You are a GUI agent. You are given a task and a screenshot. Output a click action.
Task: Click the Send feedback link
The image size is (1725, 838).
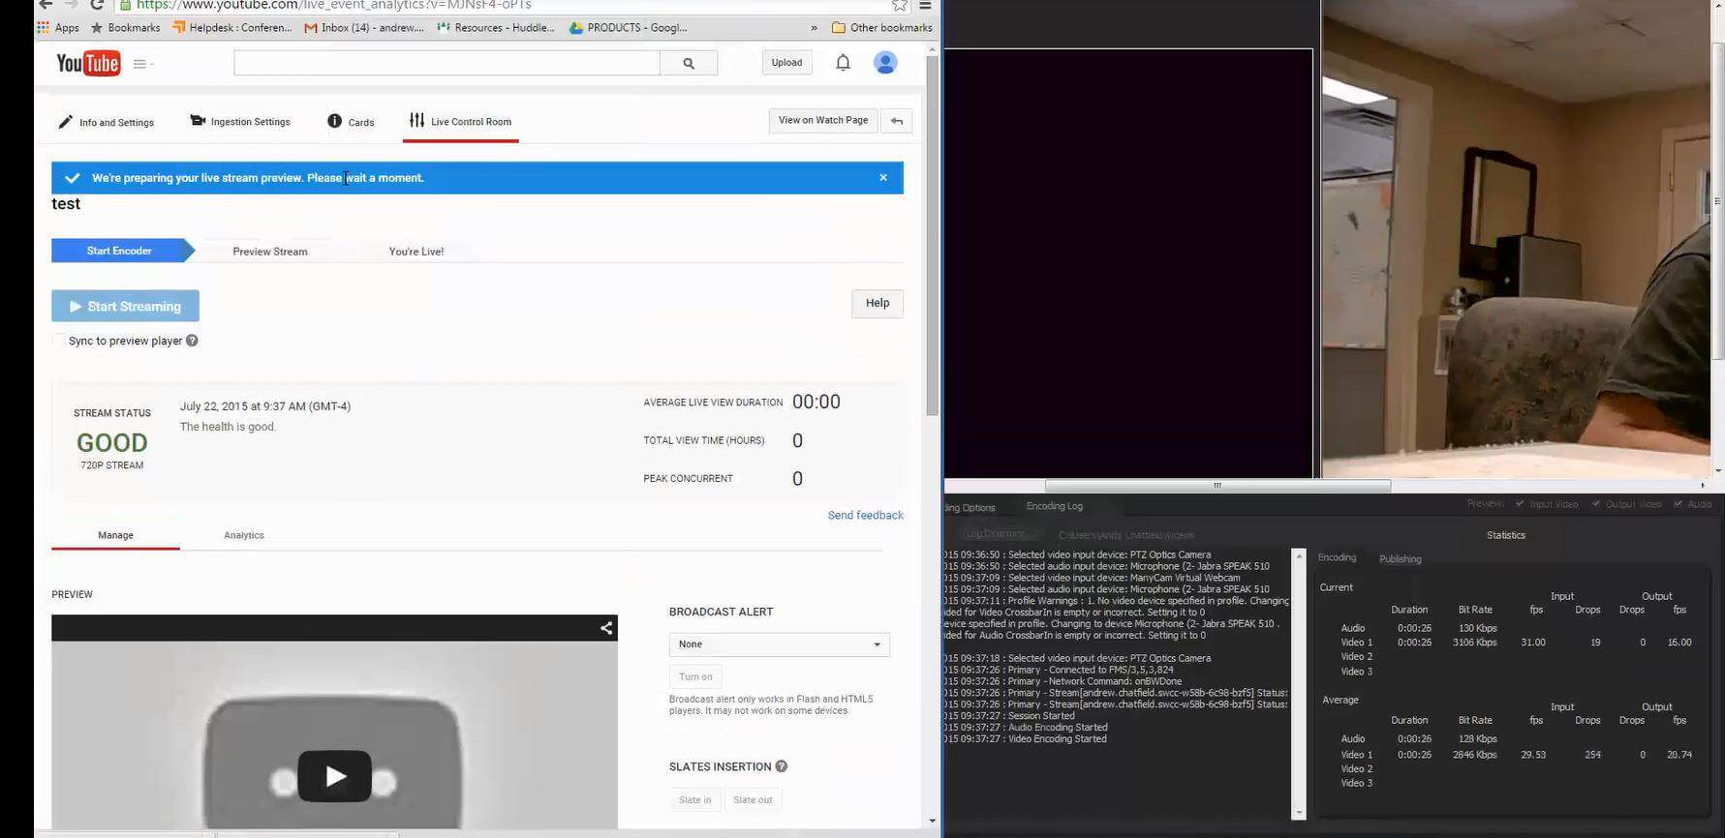coord(866,515)
